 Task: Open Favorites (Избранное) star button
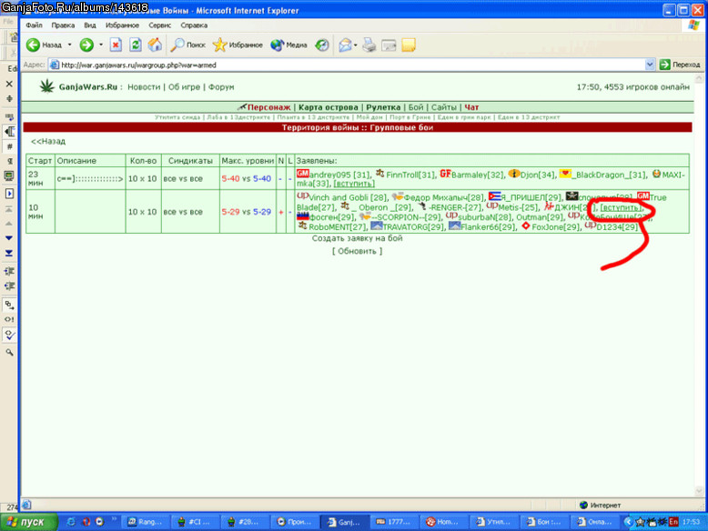click(x=238, y=45)
